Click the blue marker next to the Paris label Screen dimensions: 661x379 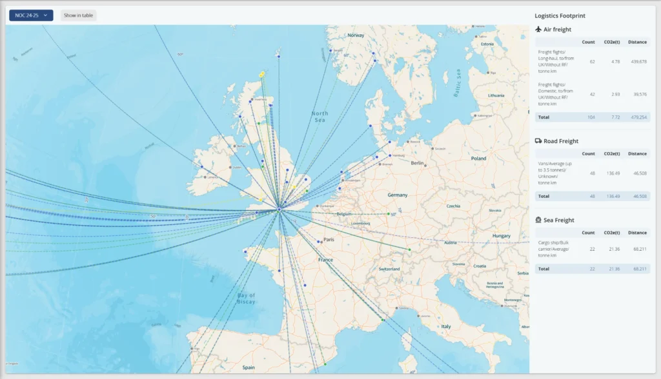click(318, 241)
